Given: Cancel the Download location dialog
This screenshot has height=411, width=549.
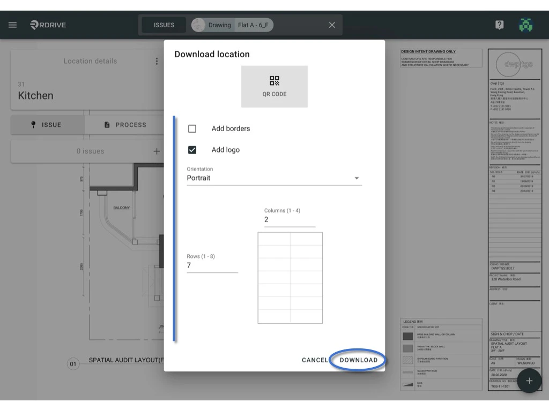Looking at the screenshot, I should pyautogui.click(x=315, y=360).
